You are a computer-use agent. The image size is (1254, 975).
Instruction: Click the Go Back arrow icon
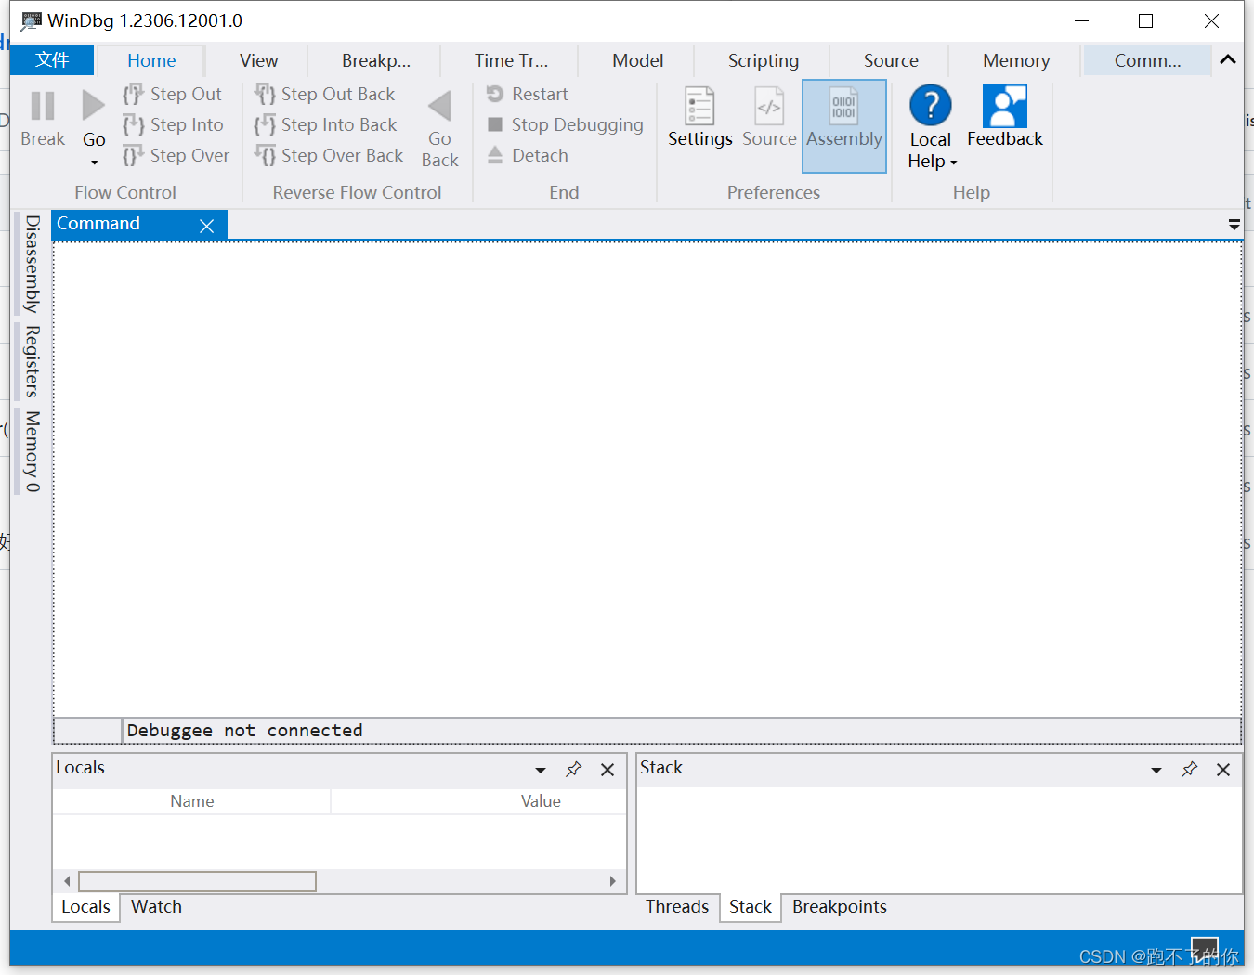coord(439,106)
